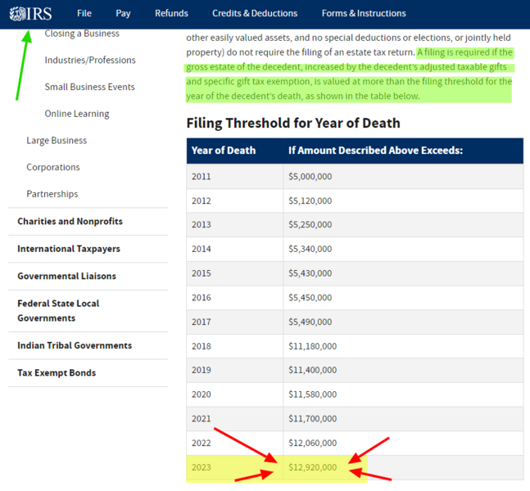Open Partnerships sidebar link
Screen dimensions: 530x491
(52, 194)
